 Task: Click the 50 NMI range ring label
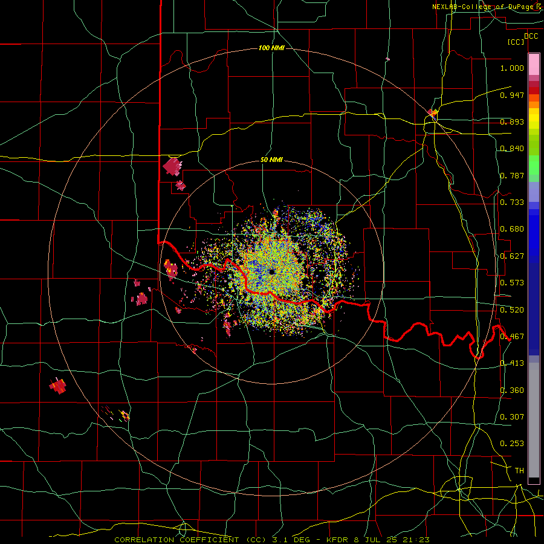(271, 160)
